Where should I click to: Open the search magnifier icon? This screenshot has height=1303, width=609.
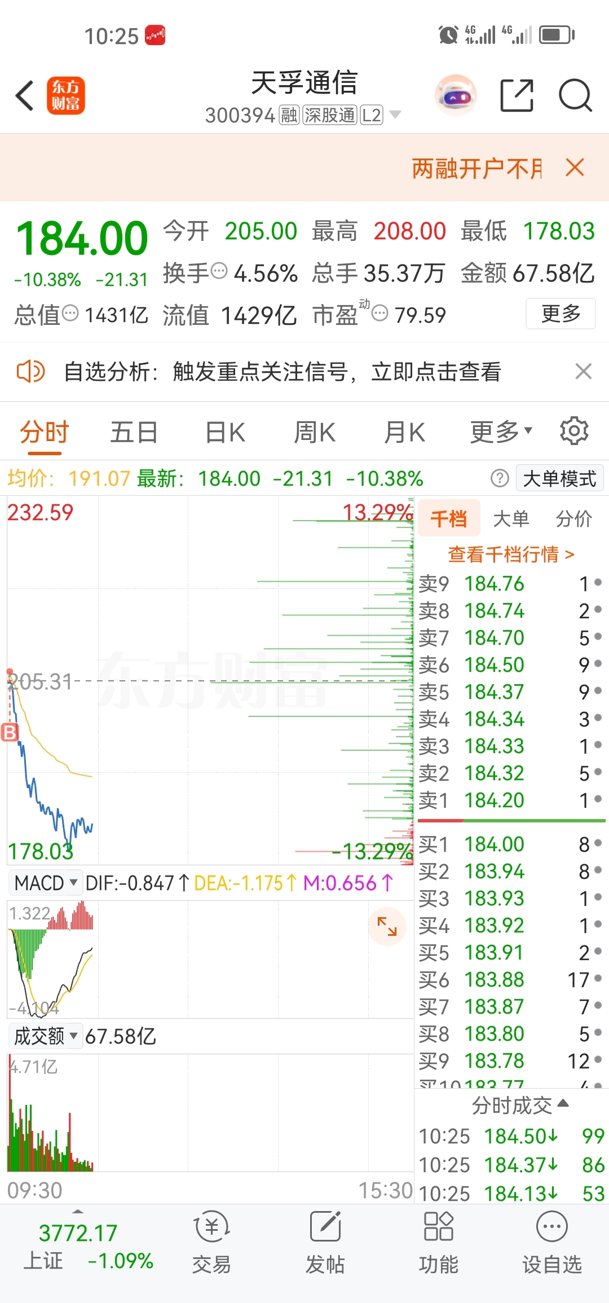click(575, 95)
